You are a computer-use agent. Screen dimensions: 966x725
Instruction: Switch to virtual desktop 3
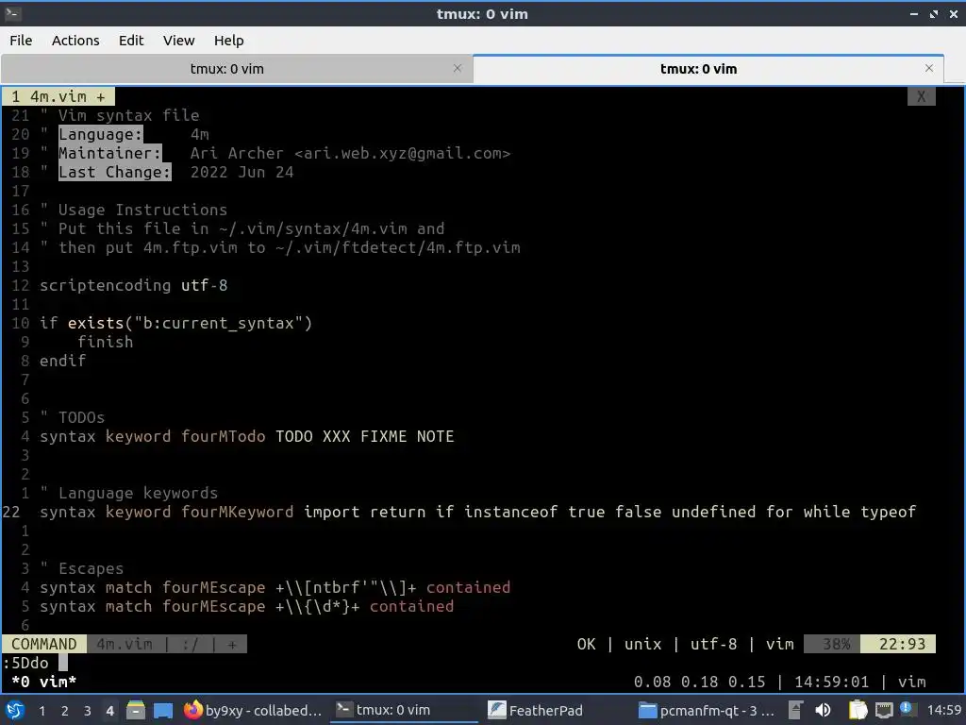[88, 711]
